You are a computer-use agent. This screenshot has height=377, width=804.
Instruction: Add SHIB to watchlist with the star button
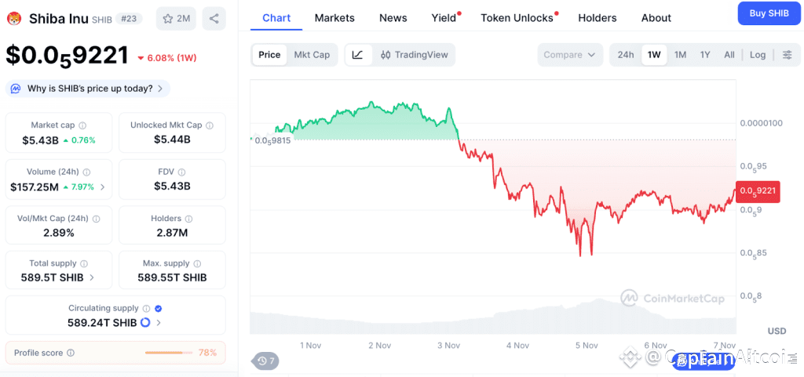[176, 18]
